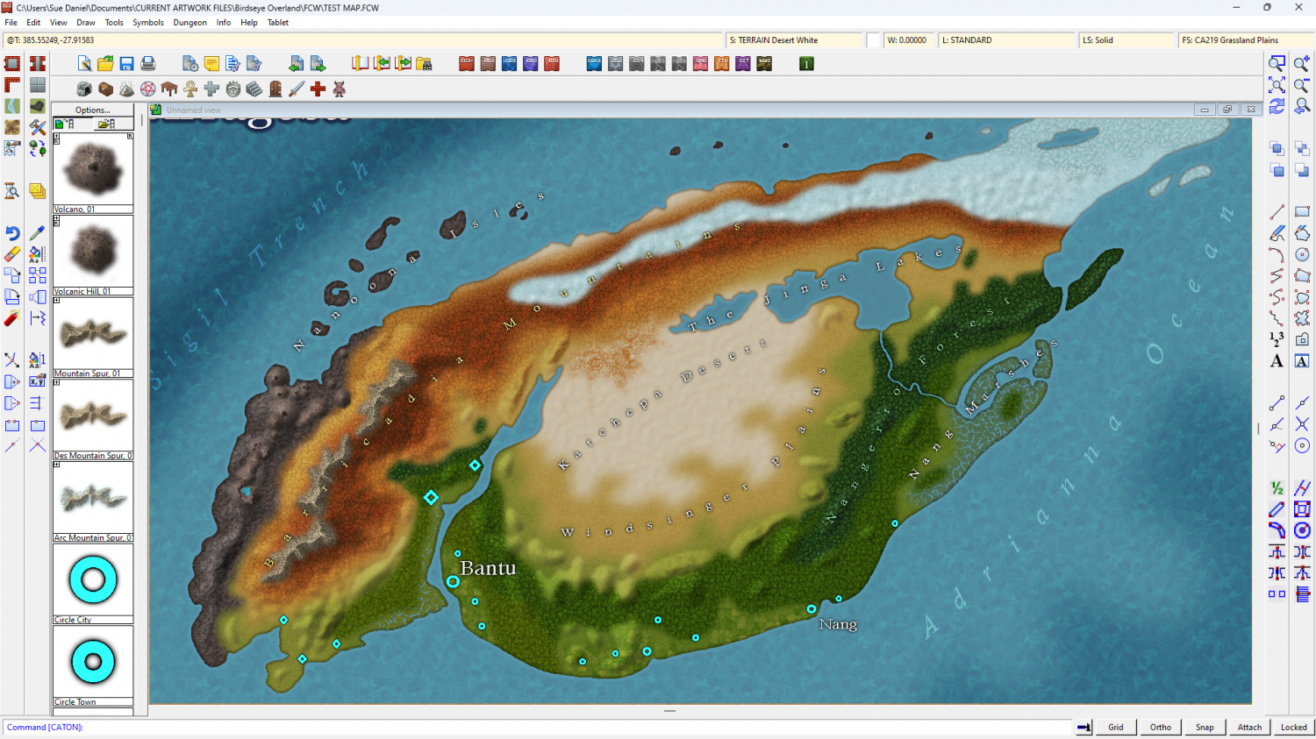This screenshot has width=1316, height=739.
Task: Click the line width W: 0.00000 box
Action: tap(908, 40)
